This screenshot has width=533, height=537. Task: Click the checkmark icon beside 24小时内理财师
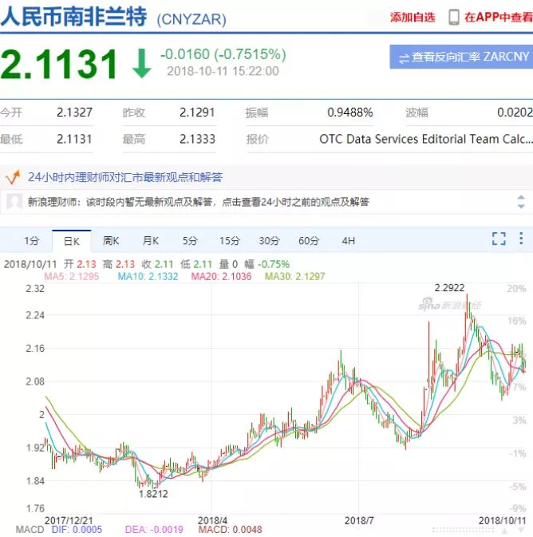coord(13,176)
